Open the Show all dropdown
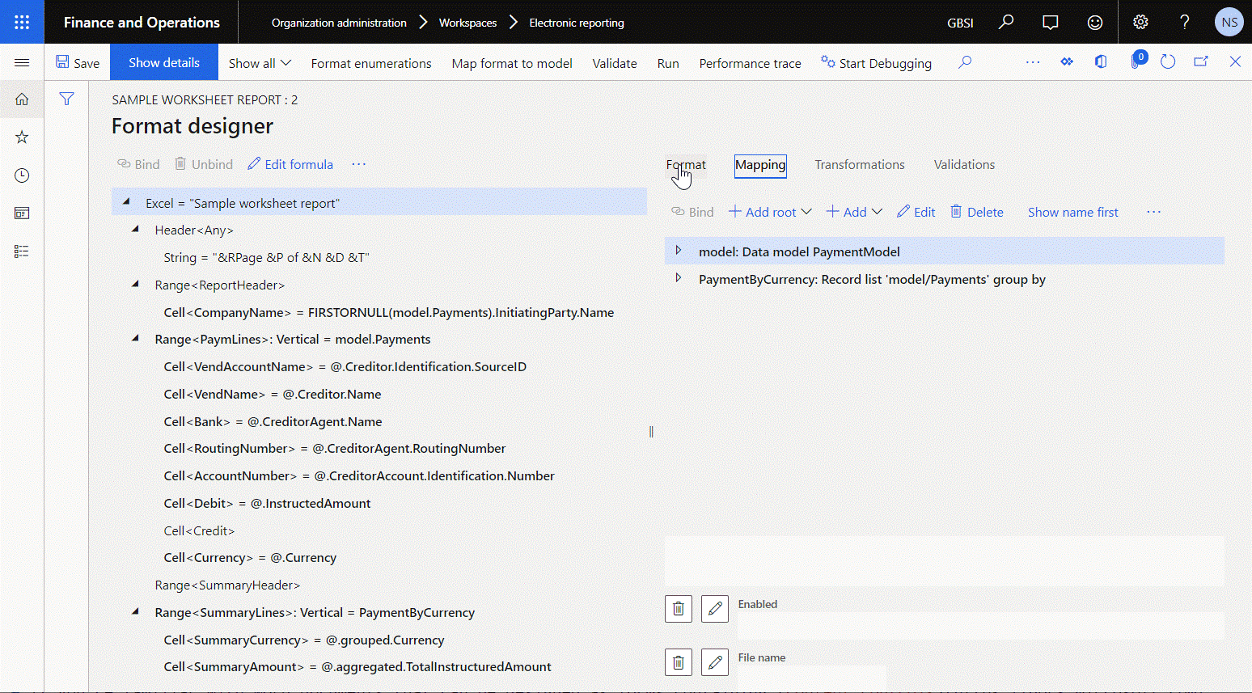 pyautogui.click(x=259, y=63)
